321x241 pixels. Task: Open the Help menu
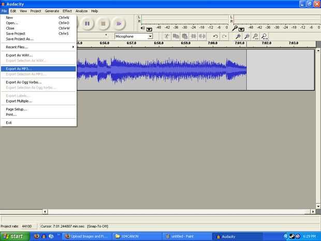pos(95,11)
